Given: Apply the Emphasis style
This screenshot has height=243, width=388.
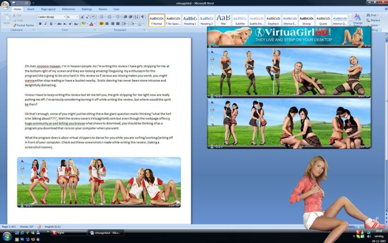Looking at the screenshot, I should [273, 20].
